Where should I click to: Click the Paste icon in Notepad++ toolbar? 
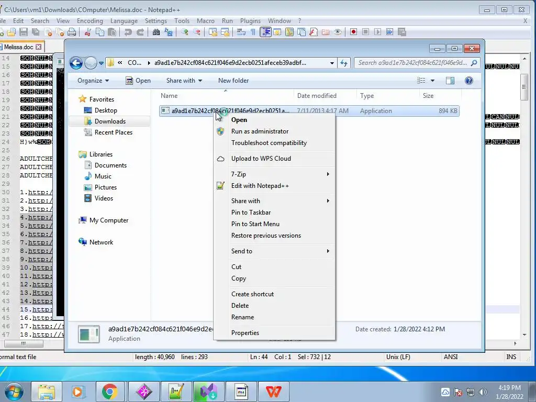[112, 32]
